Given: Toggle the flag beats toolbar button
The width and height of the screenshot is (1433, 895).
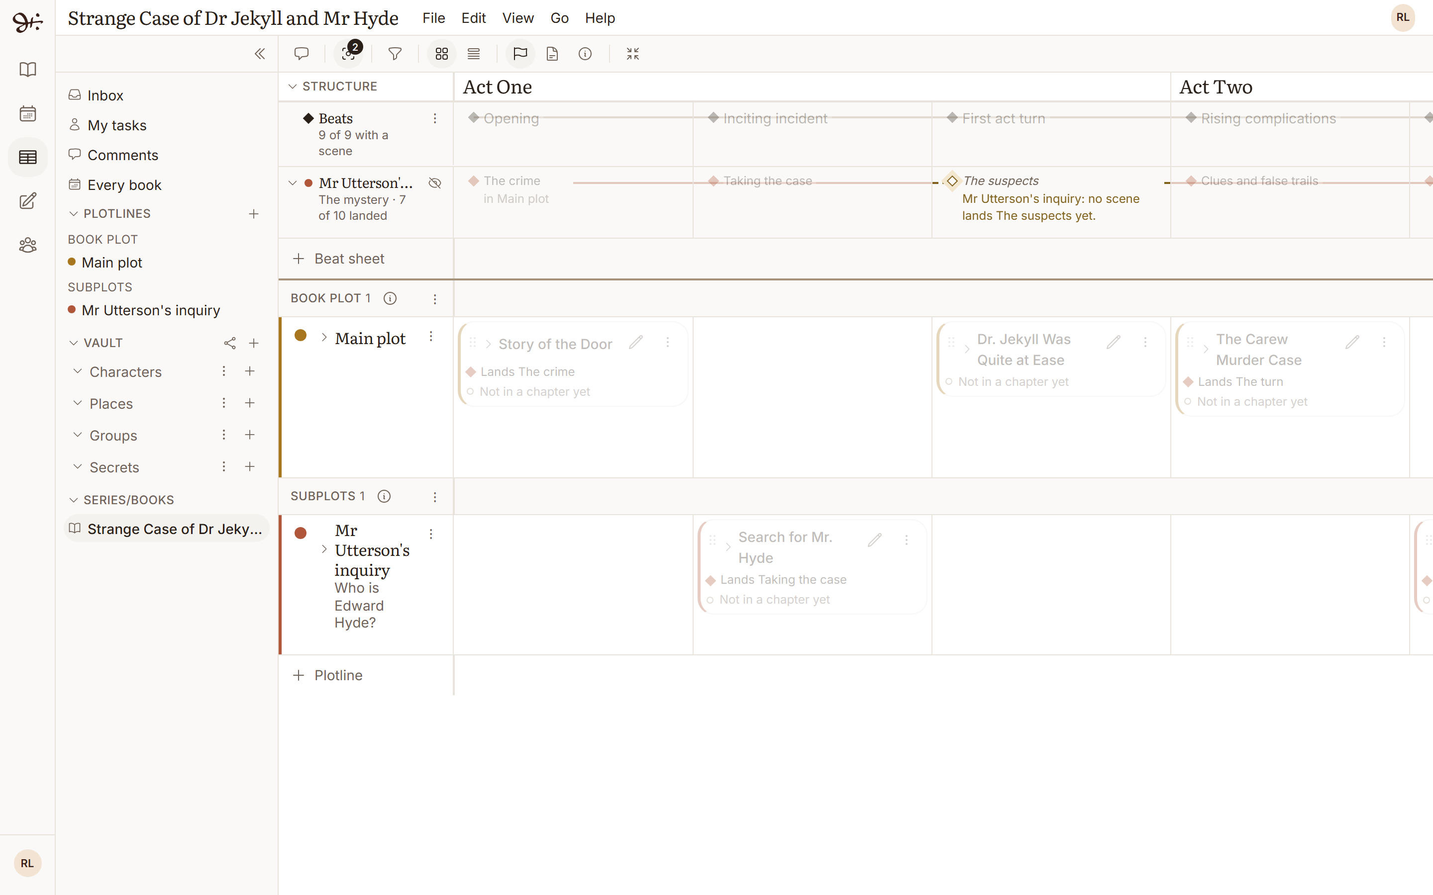Looking at the screenshot, I should [520, 54].
